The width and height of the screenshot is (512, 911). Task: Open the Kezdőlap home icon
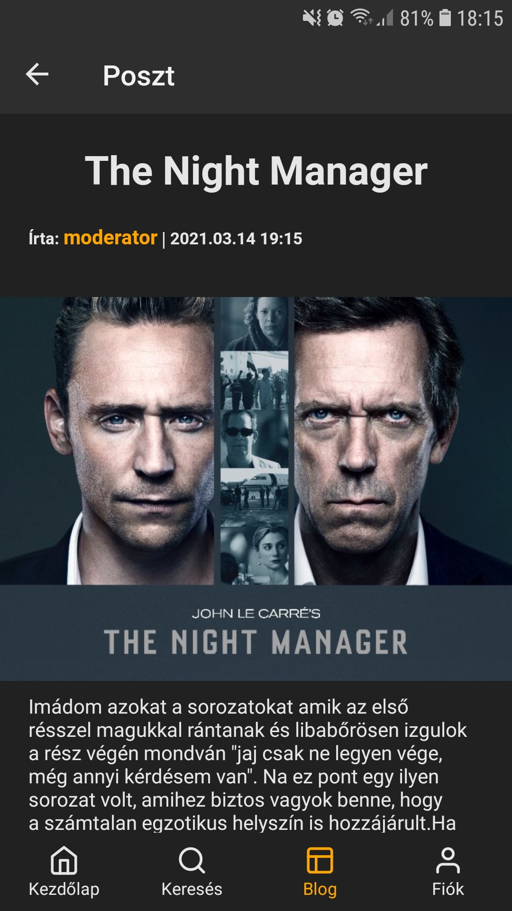pos(64,860)
